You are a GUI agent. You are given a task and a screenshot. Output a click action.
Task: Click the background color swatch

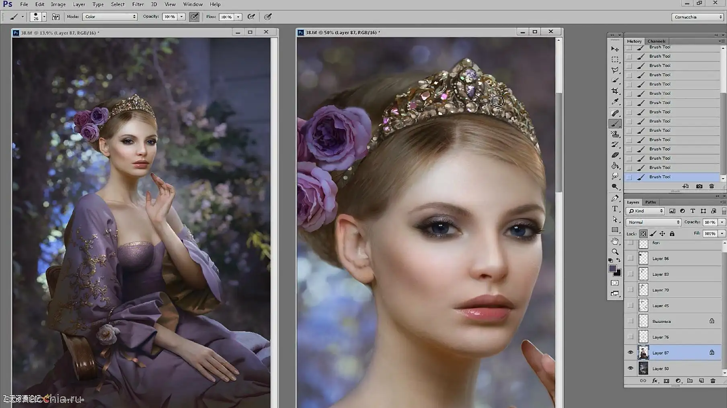point(618,273)
